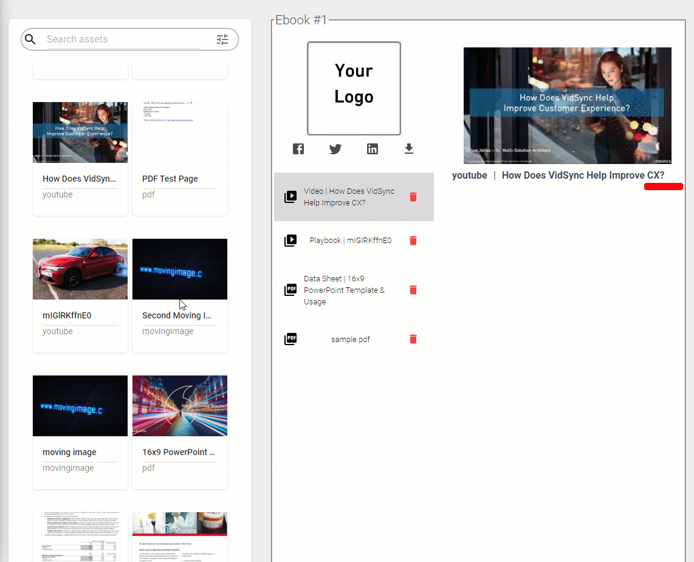Screen dimensions: 694x562
Task: Open the laboratory photo asset thumbnail
Action: 180,537
